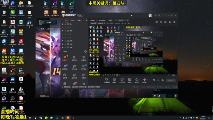Screen dimensions: 213x120
Task: Add a phone screen mirroring source
Action: click(122, 80)
